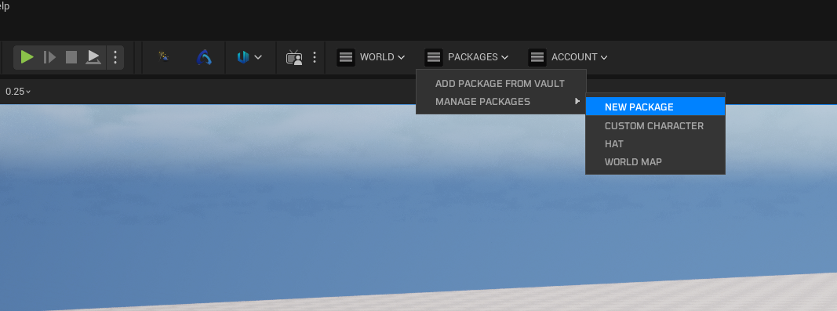Click the Skip Frame playback icon
837x311 pixels.
49,57
